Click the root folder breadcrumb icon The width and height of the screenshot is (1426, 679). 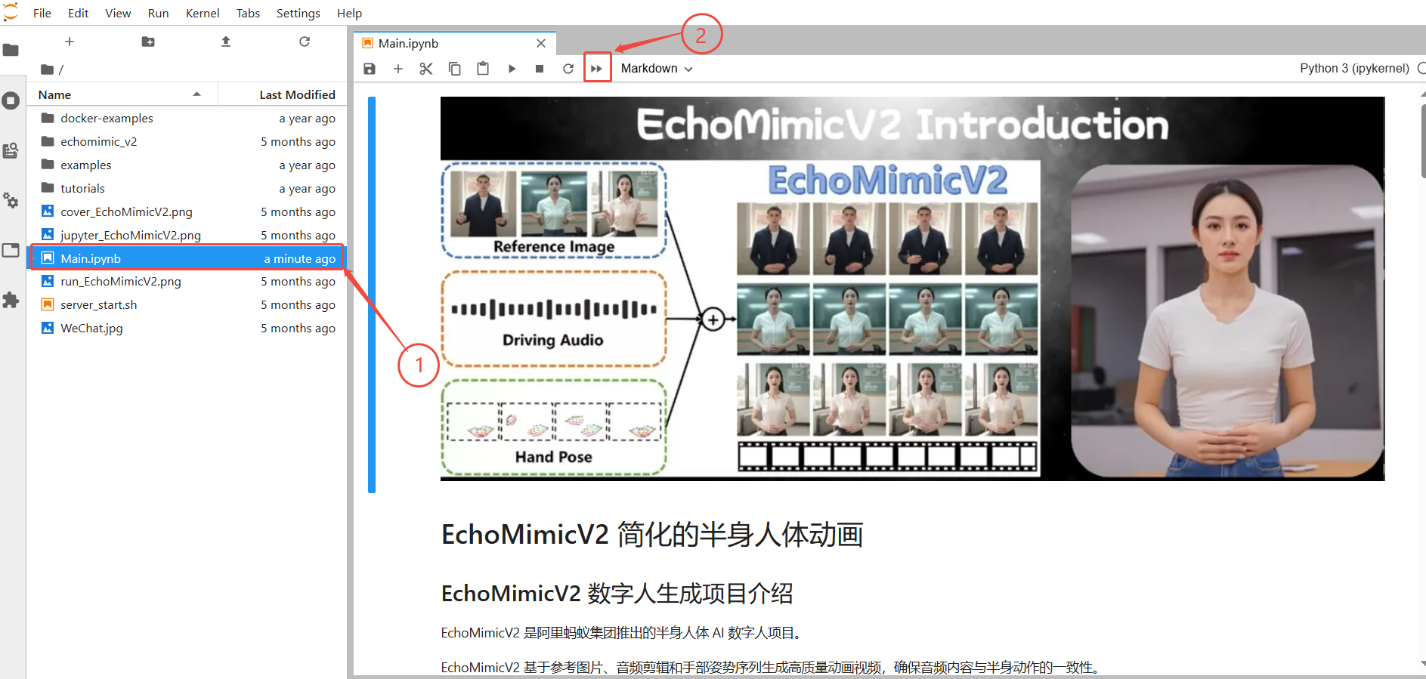coord(48,69)
